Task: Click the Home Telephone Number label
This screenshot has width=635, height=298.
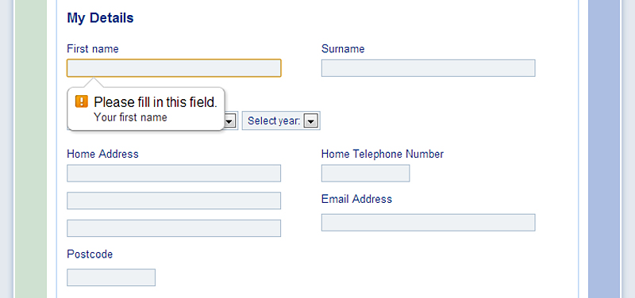Action: point(383,154)
